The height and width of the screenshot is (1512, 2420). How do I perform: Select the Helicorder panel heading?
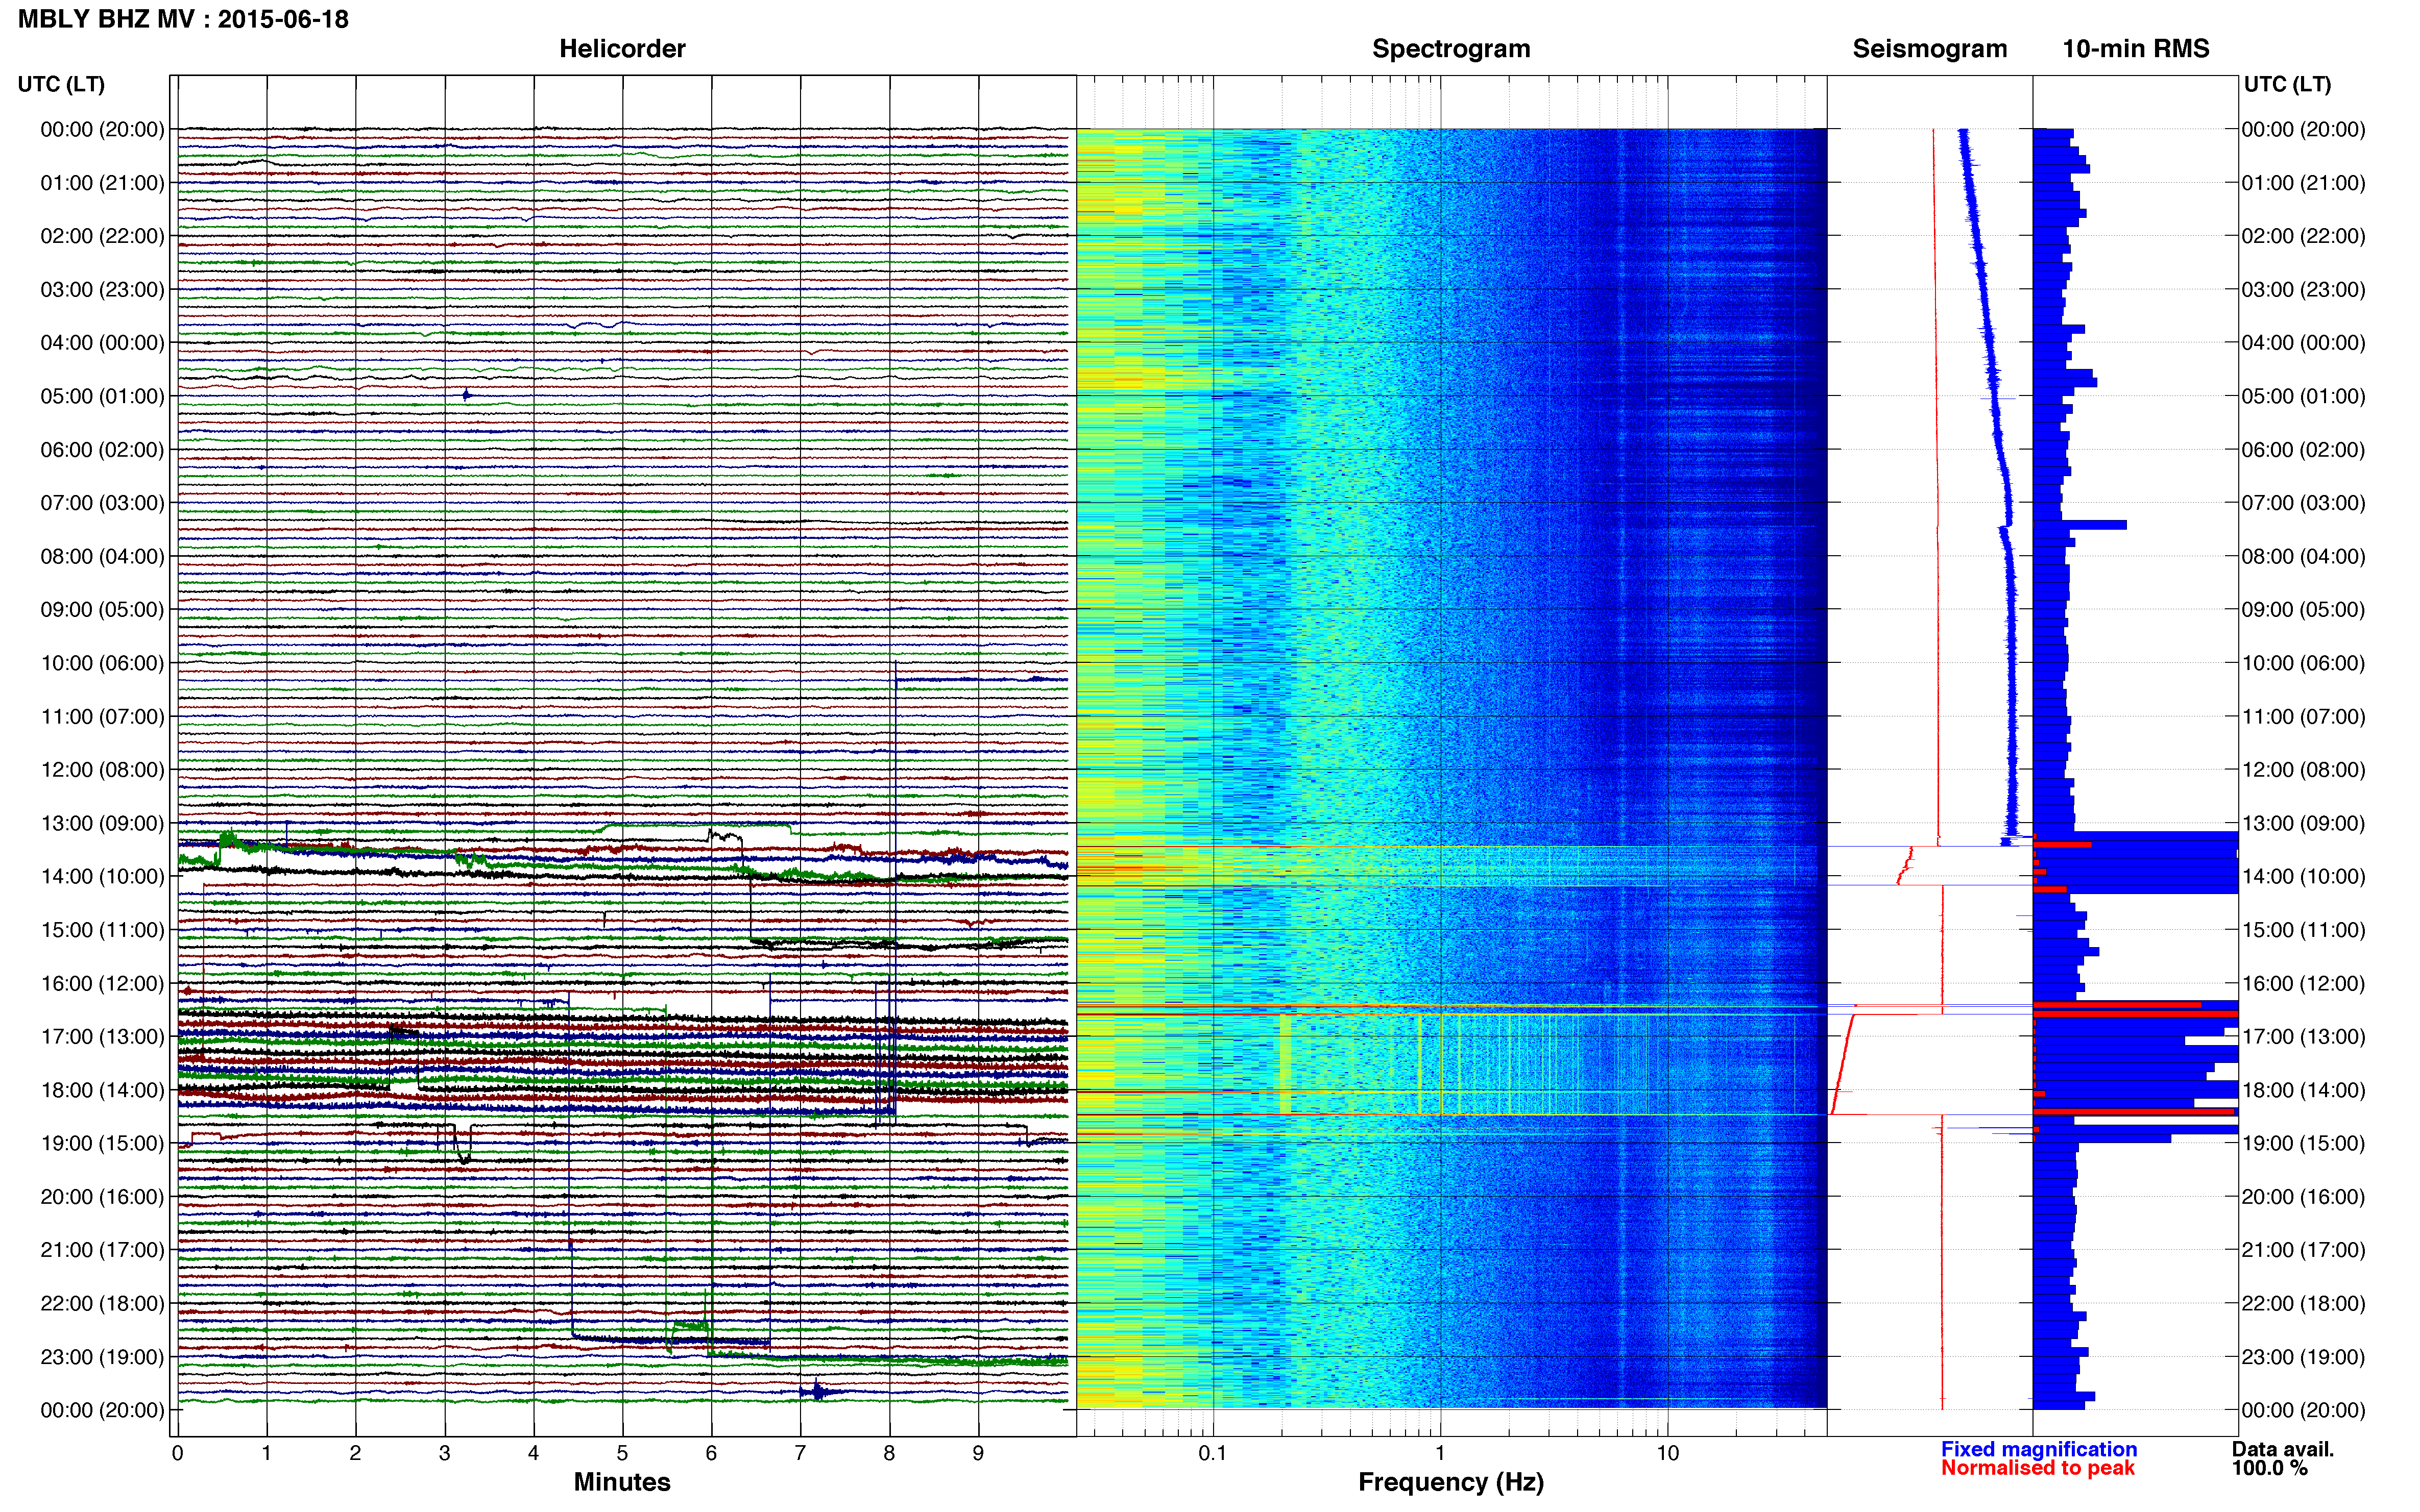(622, 49)
